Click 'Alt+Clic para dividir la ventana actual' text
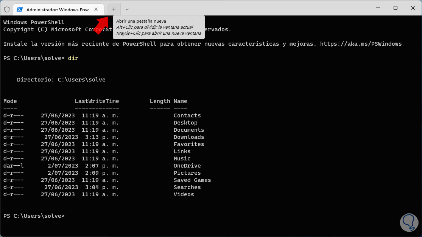422x237 pixels. (154, 27)
